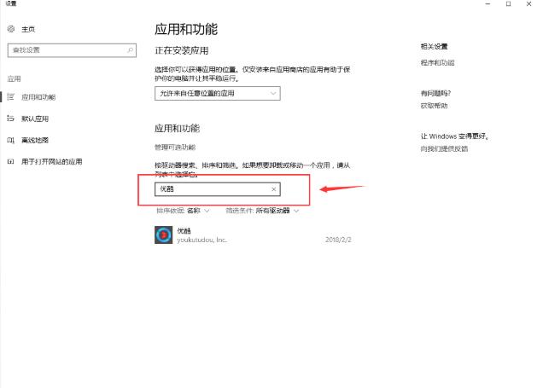Maximize the 设置 window
Screen dimensions: 537x388
[x=509, y=3]
